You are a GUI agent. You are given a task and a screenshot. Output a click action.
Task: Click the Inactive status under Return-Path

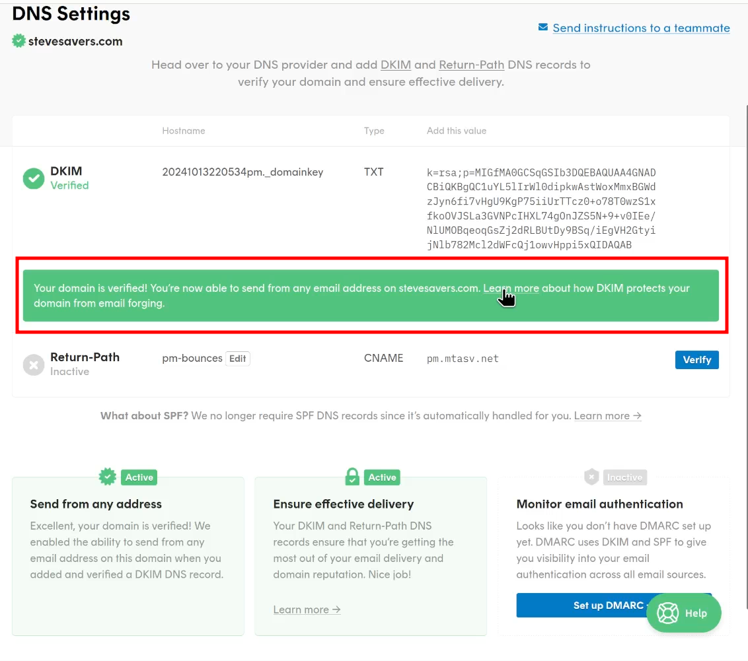(x=69, y=372)
